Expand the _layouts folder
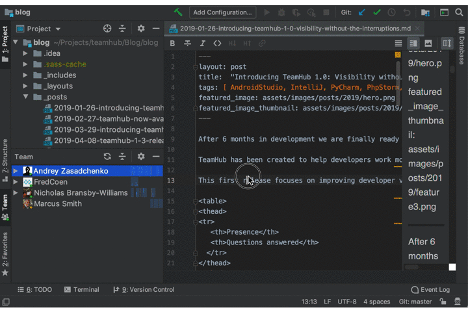This screenshot has width=468, height=312. click(25, 86)
